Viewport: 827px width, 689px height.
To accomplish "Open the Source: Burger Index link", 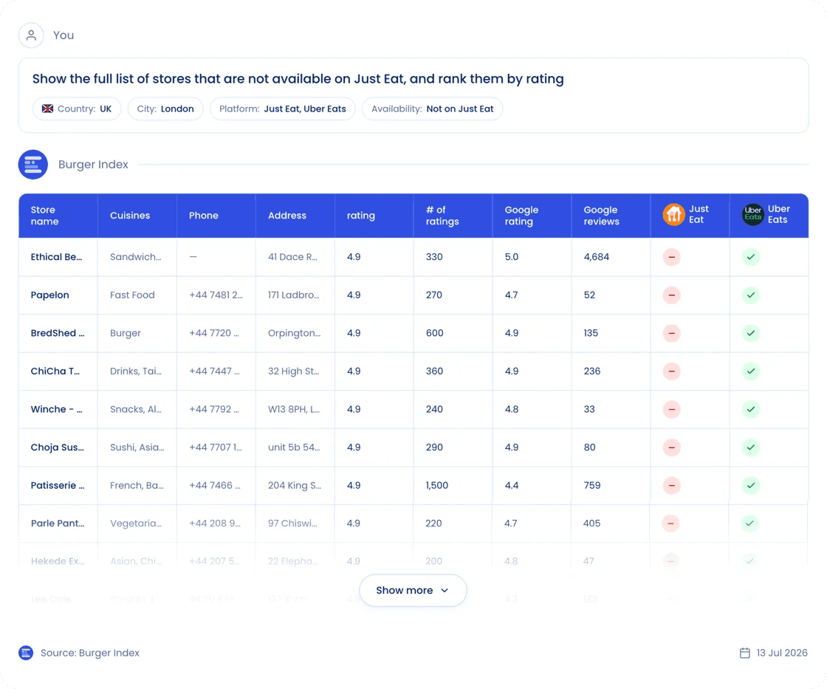I will point(90,653).
